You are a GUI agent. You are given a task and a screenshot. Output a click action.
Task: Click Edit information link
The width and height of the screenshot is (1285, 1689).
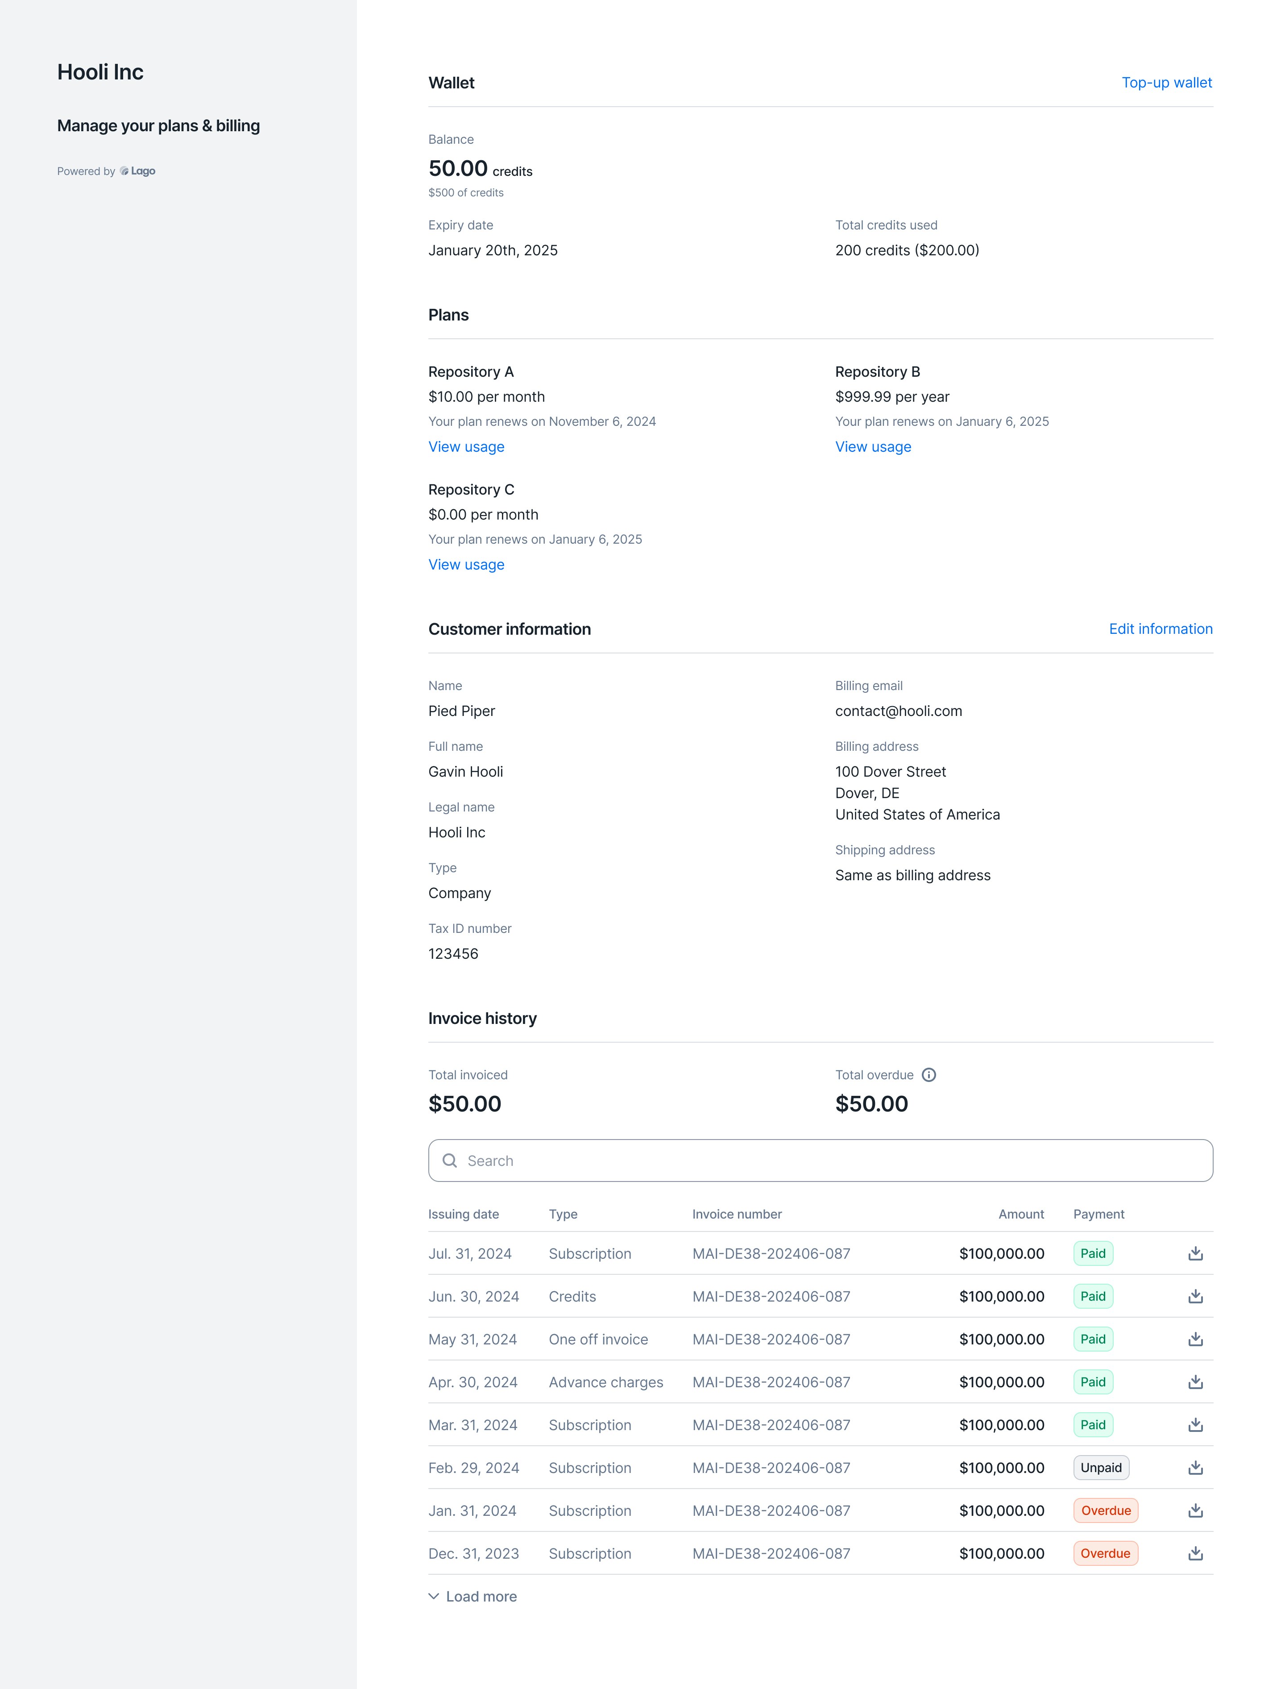(1161, 629)
